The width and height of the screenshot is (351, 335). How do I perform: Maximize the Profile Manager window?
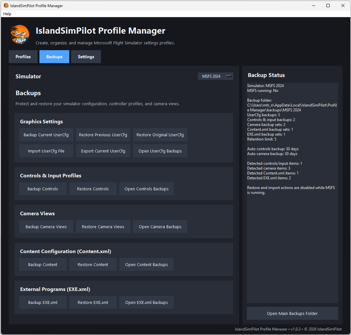(x=328, y=6)
